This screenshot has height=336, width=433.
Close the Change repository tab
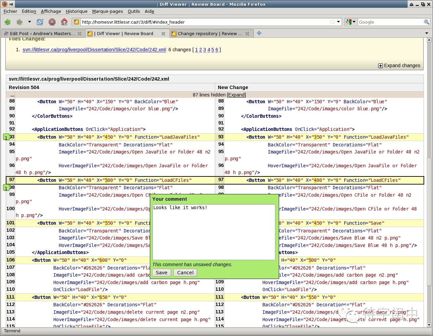247,33
